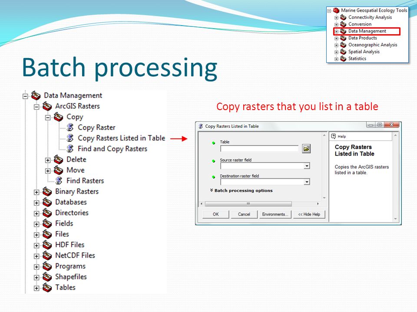Click the Tables toolset icon

tap(47, 287)
